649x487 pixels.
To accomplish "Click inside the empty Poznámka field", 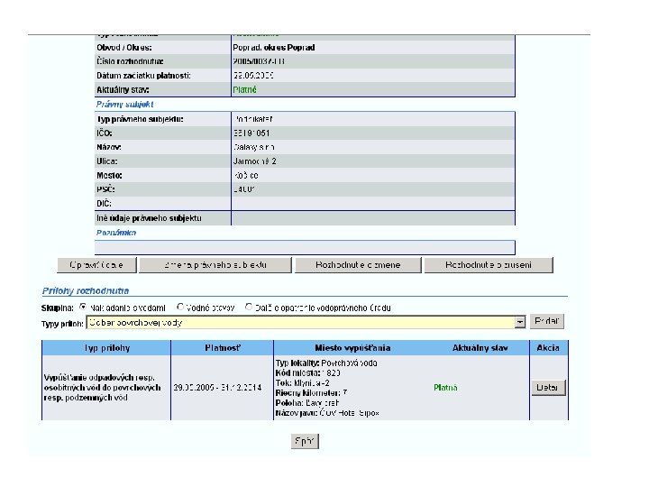I will (x=305, y=247).
